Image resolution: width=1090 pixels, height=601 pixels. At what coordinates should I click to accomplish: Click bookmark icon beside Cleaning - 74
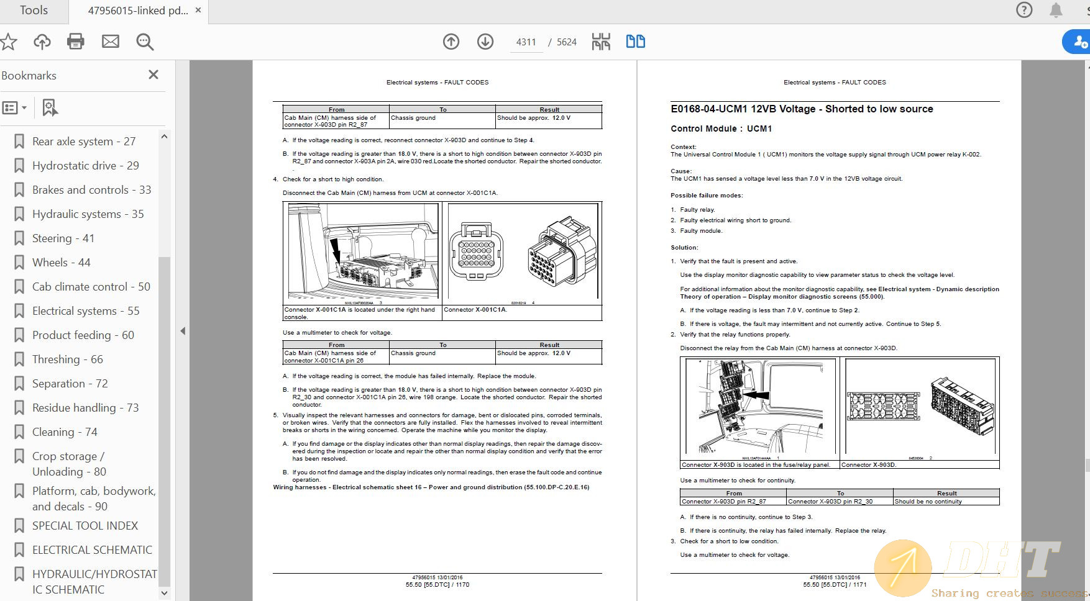click(19, 432)
